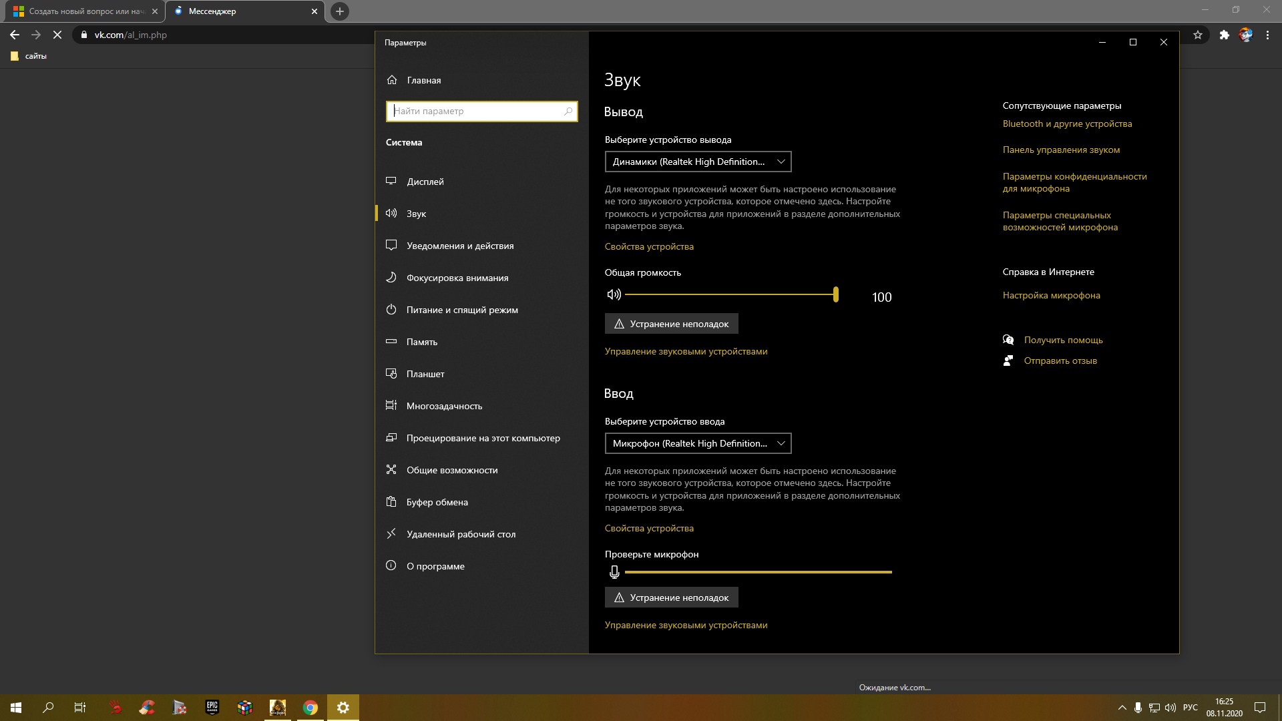The image size is (1282, 721).
Task: Click the Home (Главная) house icon
Action: coord(392,80)
